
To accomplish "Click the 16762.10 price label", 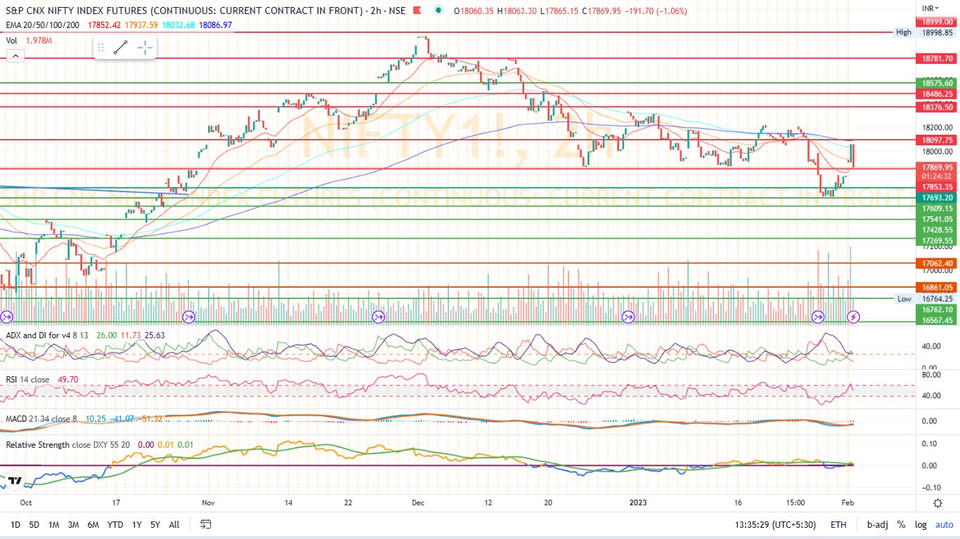I will tap(938, 309).
